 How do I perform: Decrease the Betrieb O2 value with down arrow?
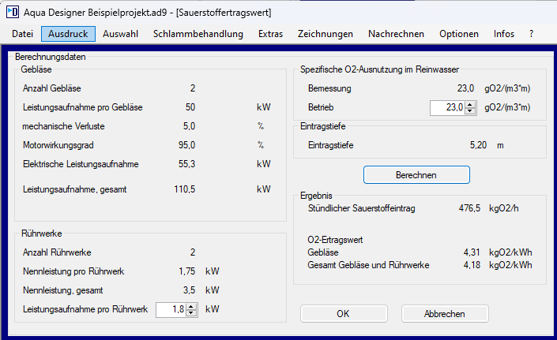pos(470,111)
